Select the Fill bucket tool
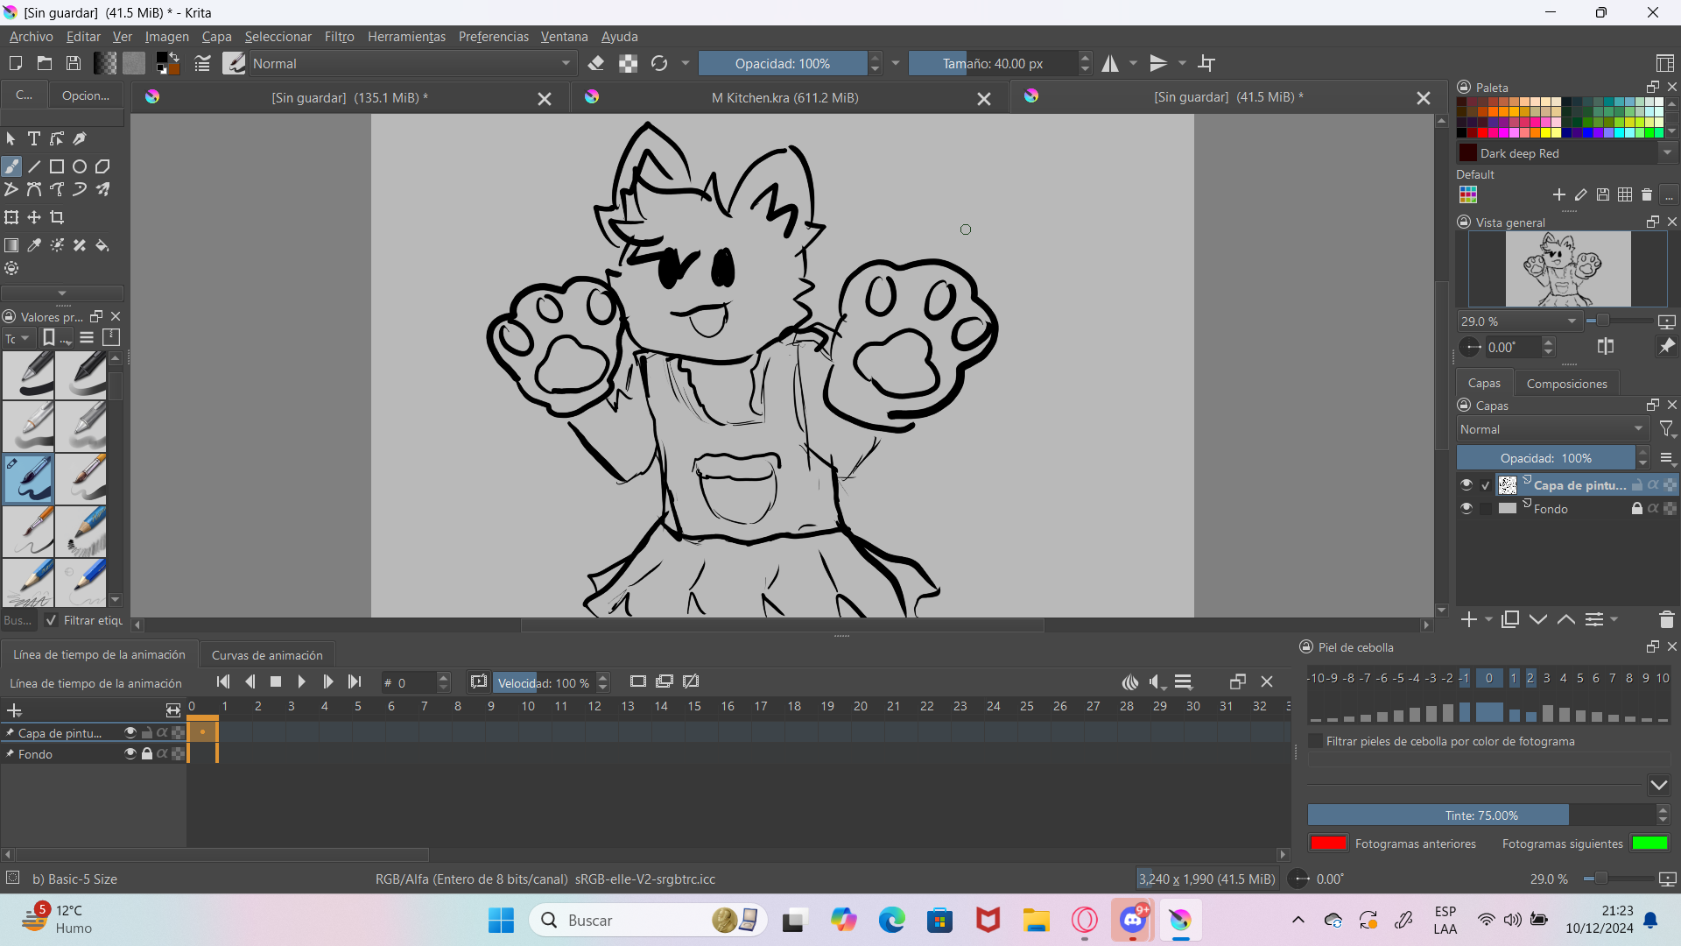 [102, 245]
